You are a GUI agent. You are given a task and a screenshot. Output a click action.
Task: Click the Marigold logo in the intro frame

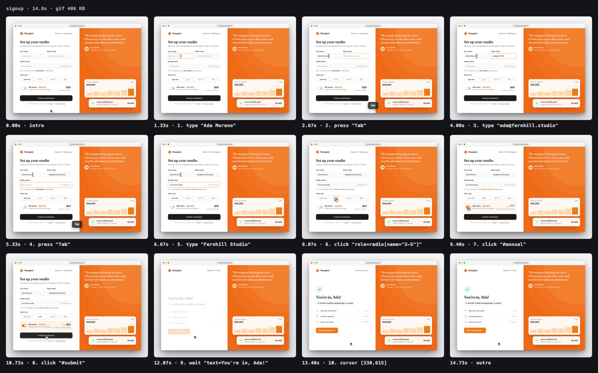click(22, 34)
